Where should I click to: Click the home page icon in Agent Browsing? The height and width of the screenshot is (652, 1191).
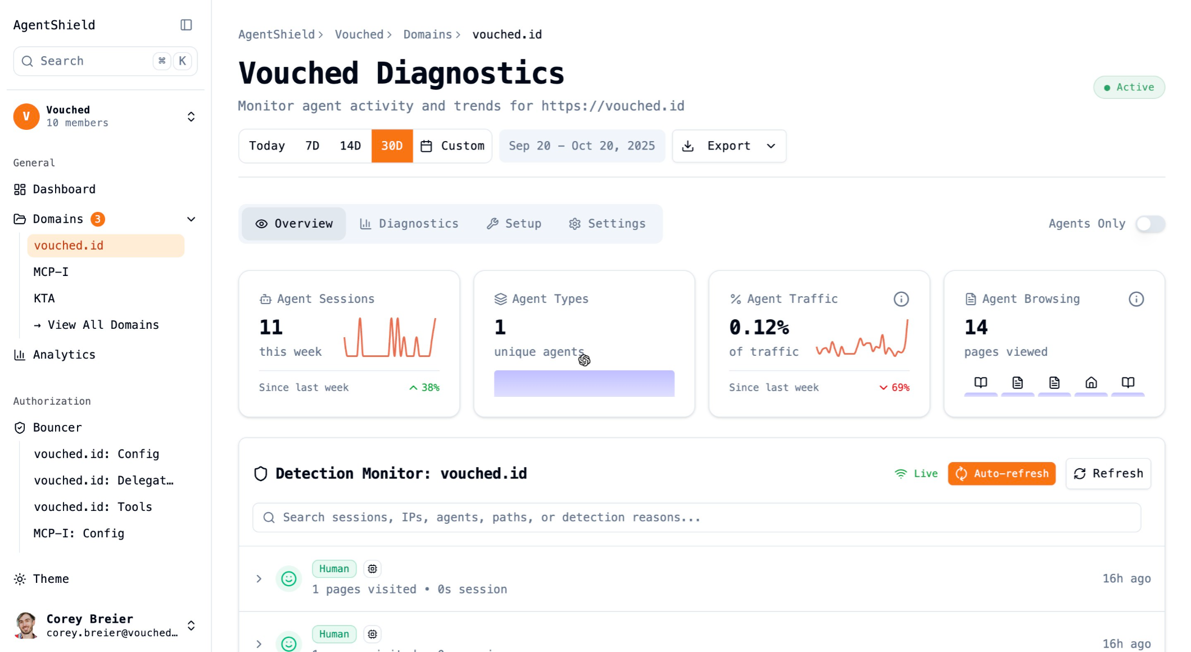point(1090,383)
